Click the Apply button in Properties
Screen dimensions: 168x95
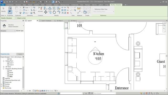pyautogui.click(x=20, y=54)
